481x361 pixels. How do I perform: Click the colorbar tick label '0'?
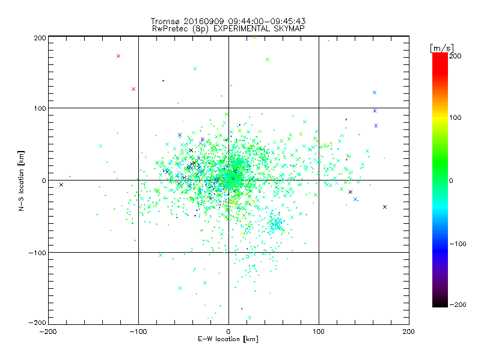pos(451,180)
